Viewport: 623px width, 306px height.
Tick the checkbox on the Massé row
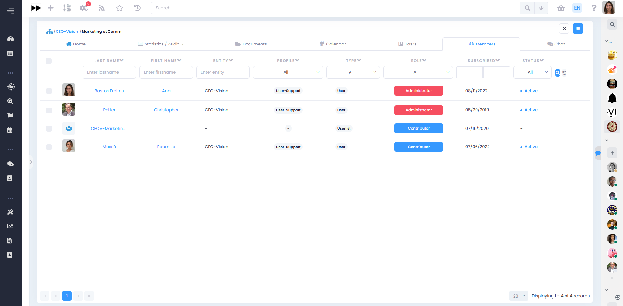[49, 147]
